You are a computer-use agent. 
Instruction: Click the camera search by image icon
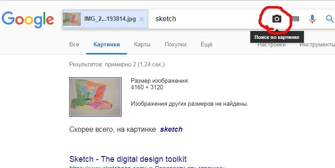277,19
